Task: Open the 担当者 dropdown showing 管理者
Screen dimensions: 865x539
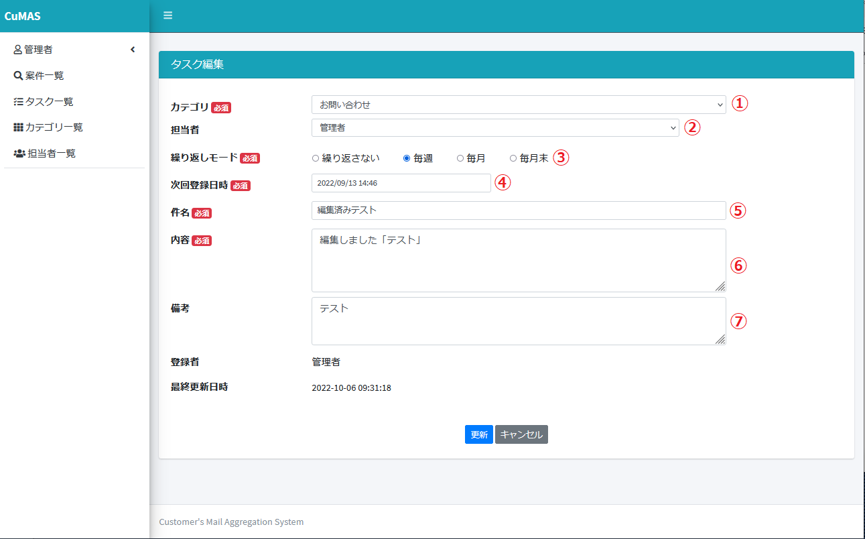Action: pos(495,127)
